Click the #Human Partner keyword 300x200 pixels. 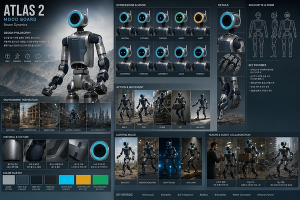click(265, 194)
